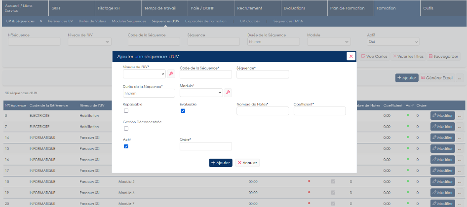Click Module 7 cell in row 20
467x207 pixels.
[126, 204]
